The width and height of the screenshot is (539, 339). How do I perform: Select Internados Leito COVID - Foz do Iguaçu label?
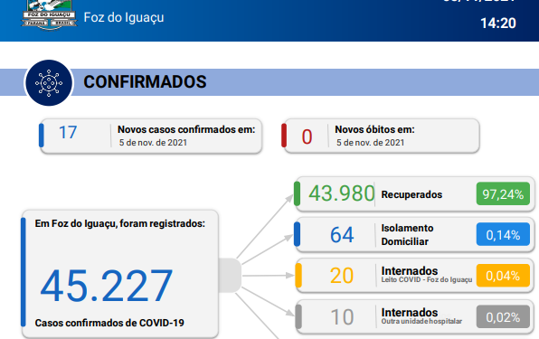point(427,275)
